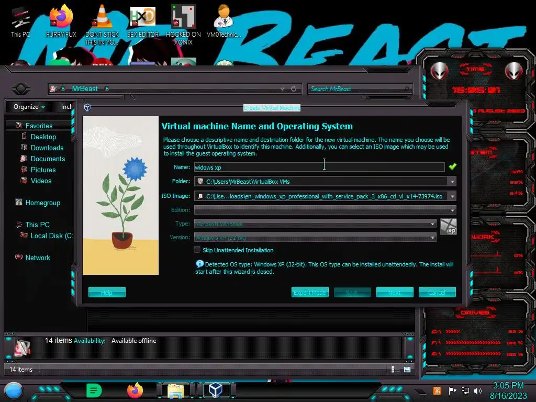The width and height of the screenshot is (536, 402).
Task: Click the orange tray application icon
Action: tap(437, 390)
